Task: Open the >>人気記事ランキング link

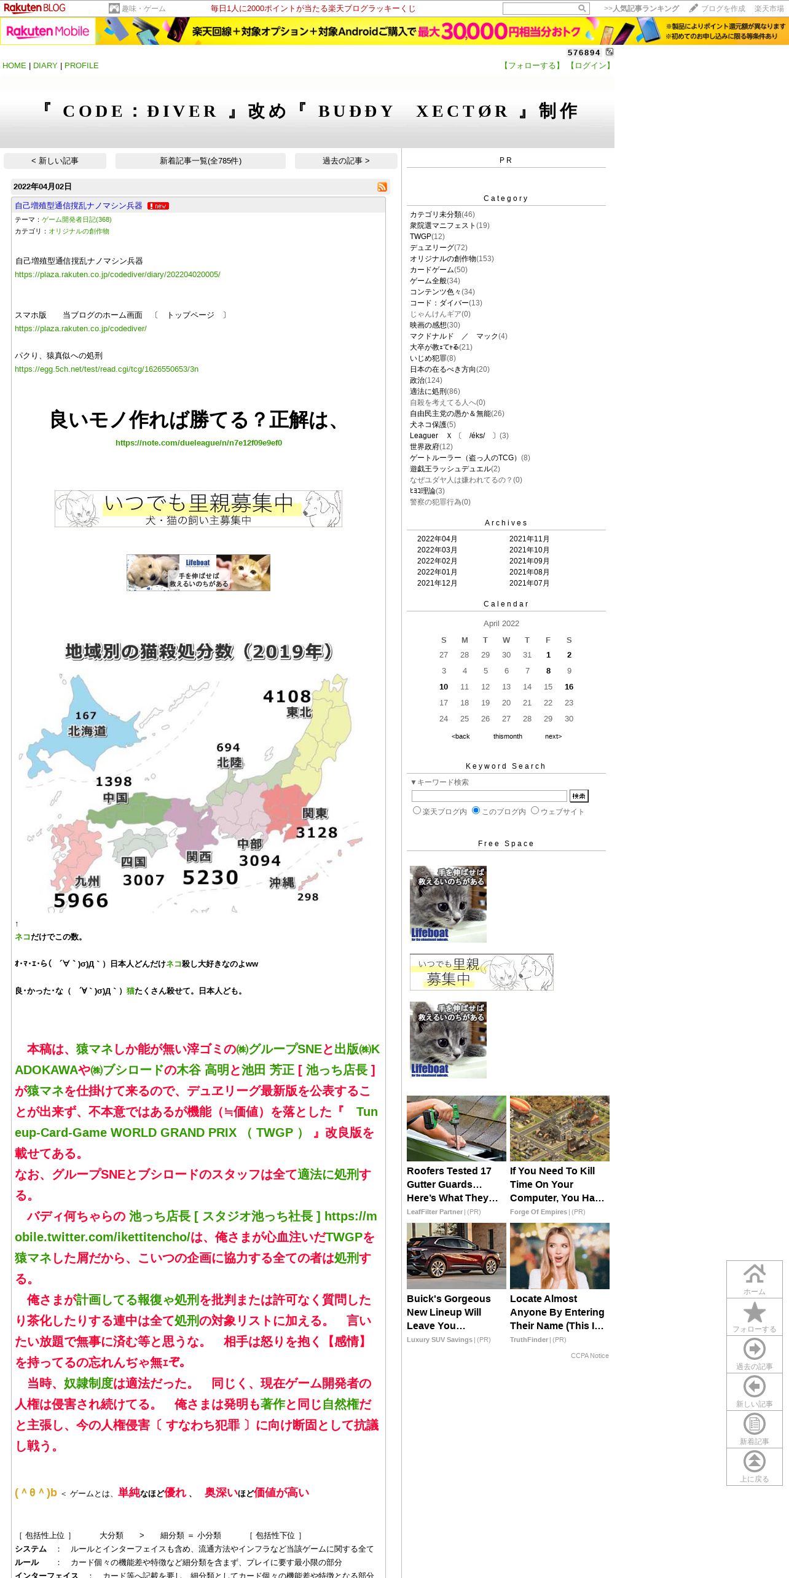Action: pos(642,9)
